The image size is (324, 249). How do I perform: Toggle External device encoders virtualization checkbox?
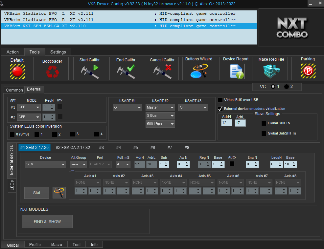point(220,109)
